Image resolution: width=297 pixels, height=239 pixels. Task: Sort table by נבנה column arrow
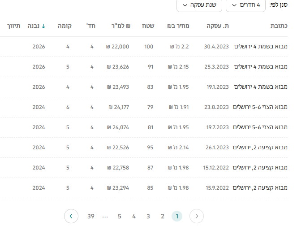coord(43,26)
